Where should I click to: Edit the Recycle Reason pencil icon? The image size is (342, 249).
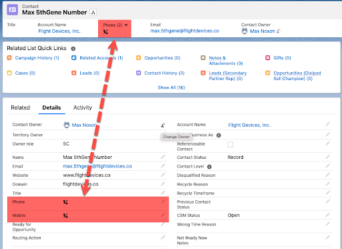328,184
